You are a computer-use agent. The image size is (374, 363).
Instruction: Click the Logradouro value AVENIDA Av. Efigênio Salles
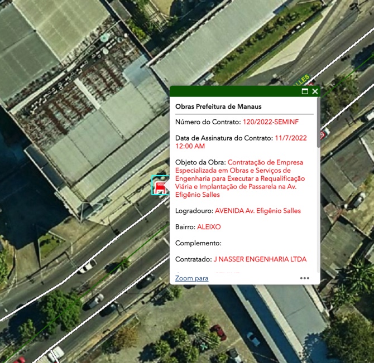257,211
